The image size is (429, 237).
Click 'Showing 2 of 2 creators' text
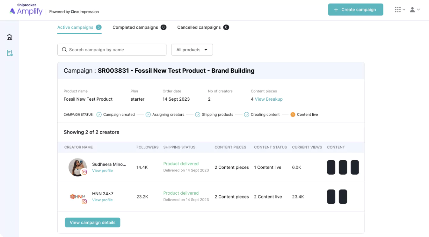click(x=91, y=132)
